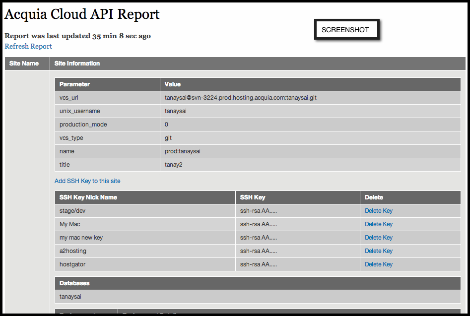The height and width of the screenshot is (316, 470).
Task: Click the Acquia Cloud API Report heading
Action: [x=82, y=14]
